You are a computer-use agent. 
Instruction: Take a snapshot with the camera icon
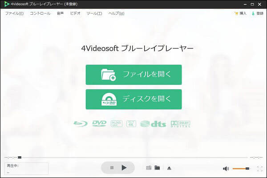pyautogui.click(x=149, y=168)
